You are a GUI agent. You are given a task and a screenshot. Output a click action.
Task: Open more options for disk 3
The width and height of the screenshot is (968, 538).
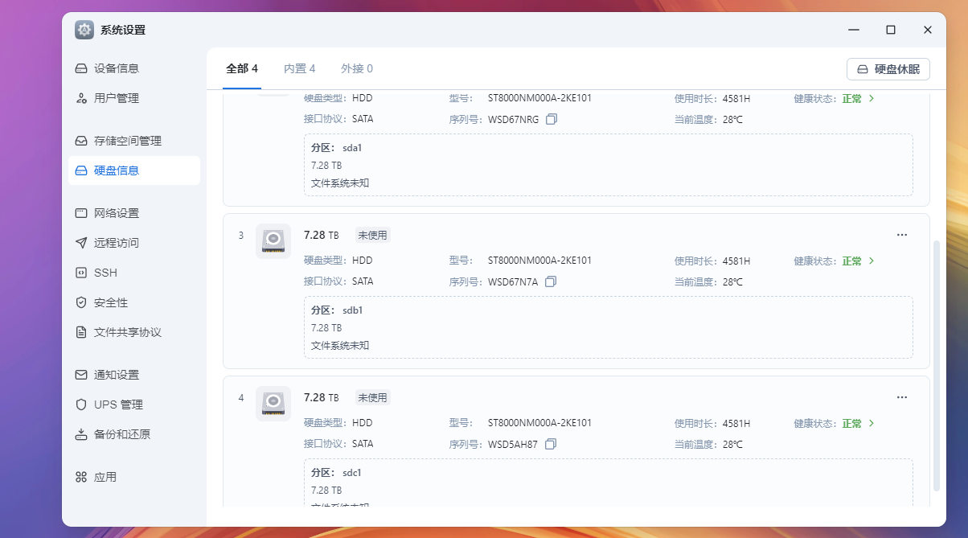point(902,235)
